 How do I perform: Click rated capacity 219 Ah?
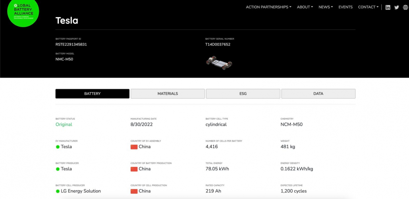click(x=214, y=191)
